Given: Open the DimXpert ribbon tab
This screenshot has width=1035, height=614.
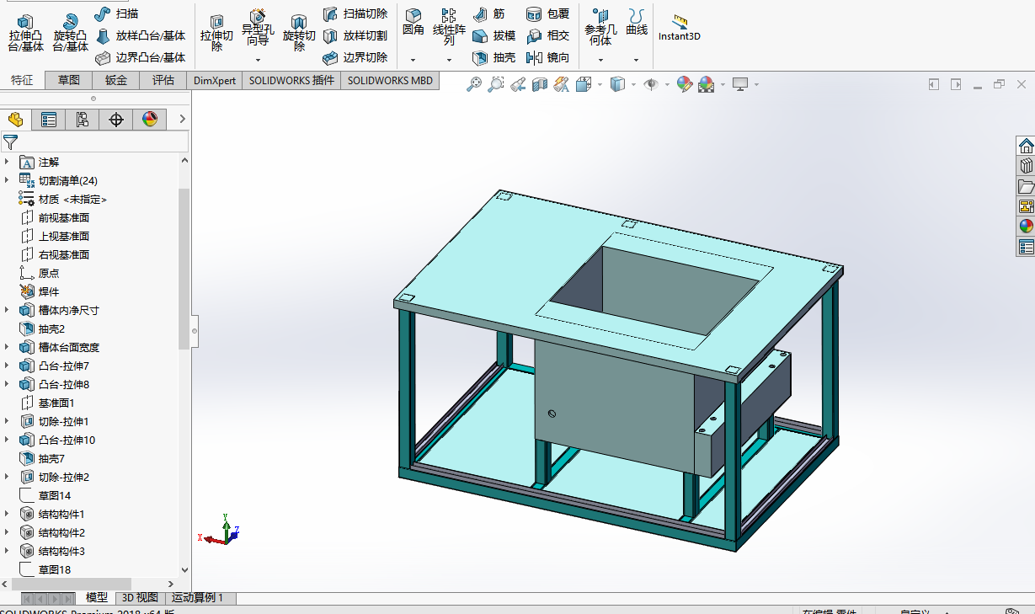Looking at the screenshot, I should click(215, 80).
